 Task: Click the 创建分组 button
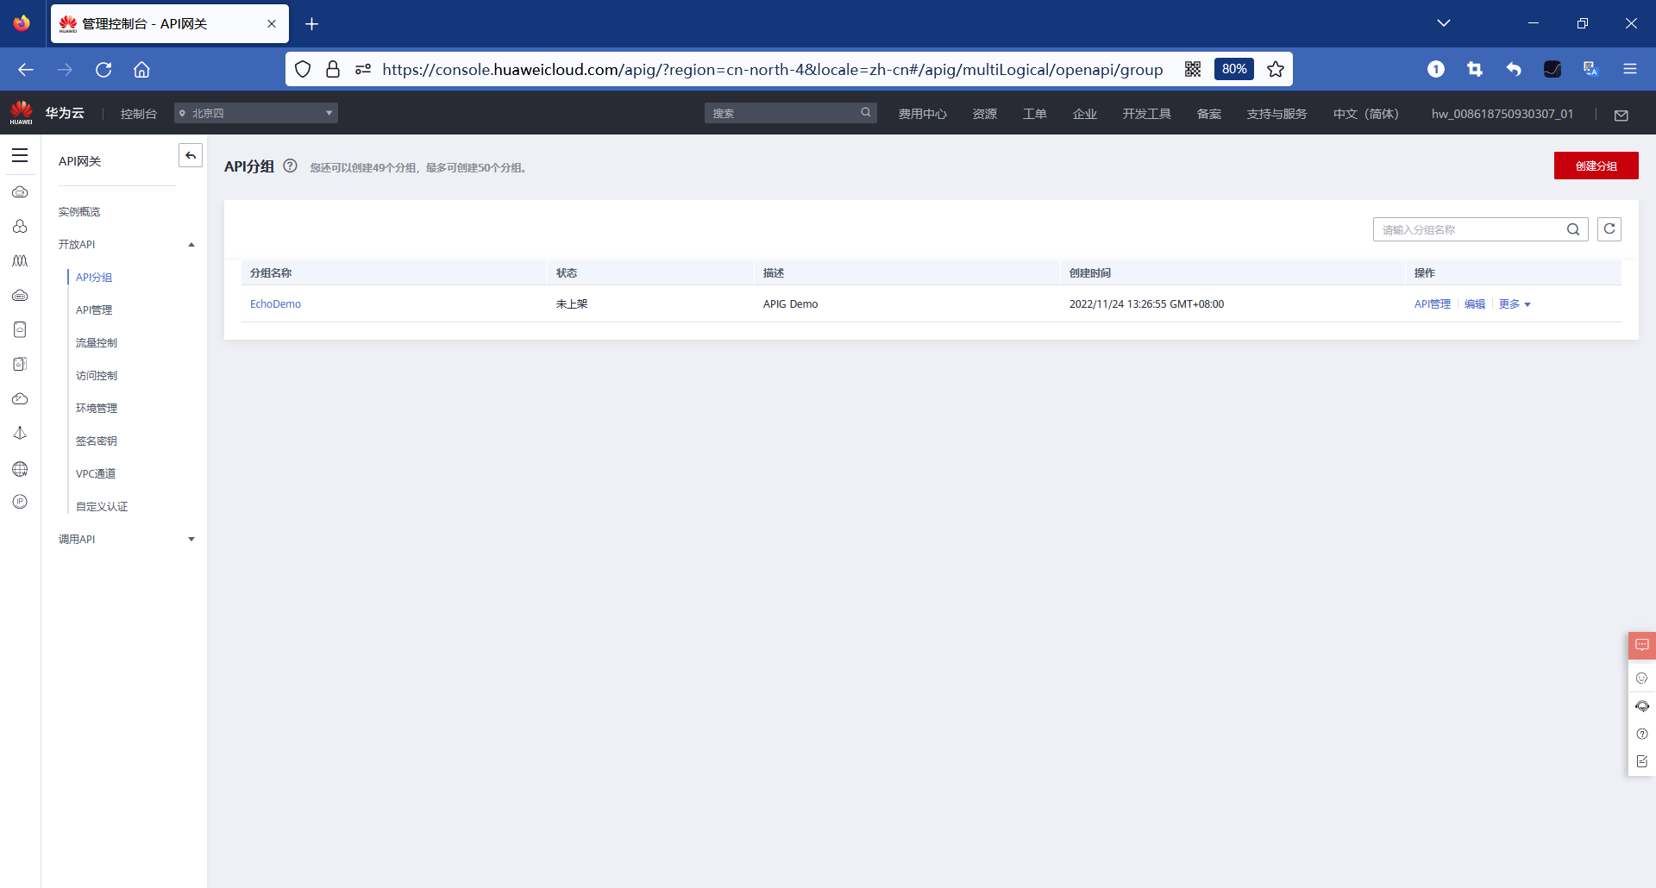1596,166
